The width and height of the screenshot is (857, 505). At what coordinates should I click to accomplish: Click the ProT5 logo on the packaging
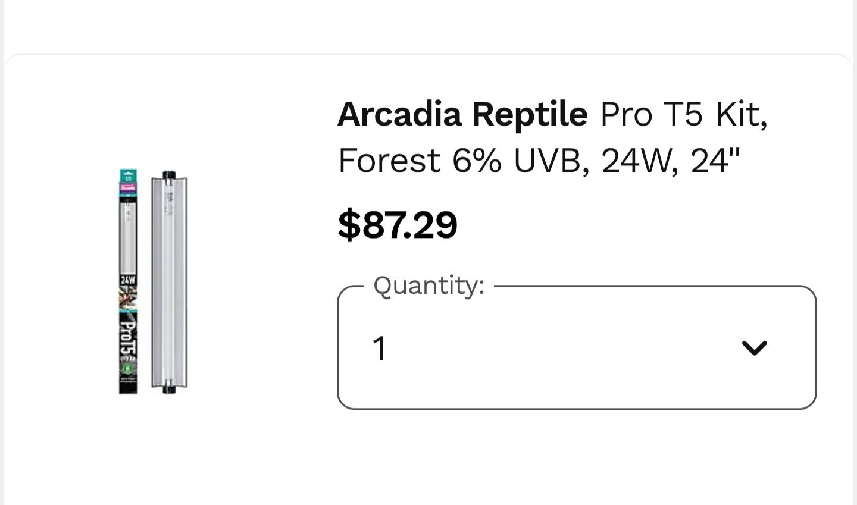pyautogui.click(x=128, y=336)
